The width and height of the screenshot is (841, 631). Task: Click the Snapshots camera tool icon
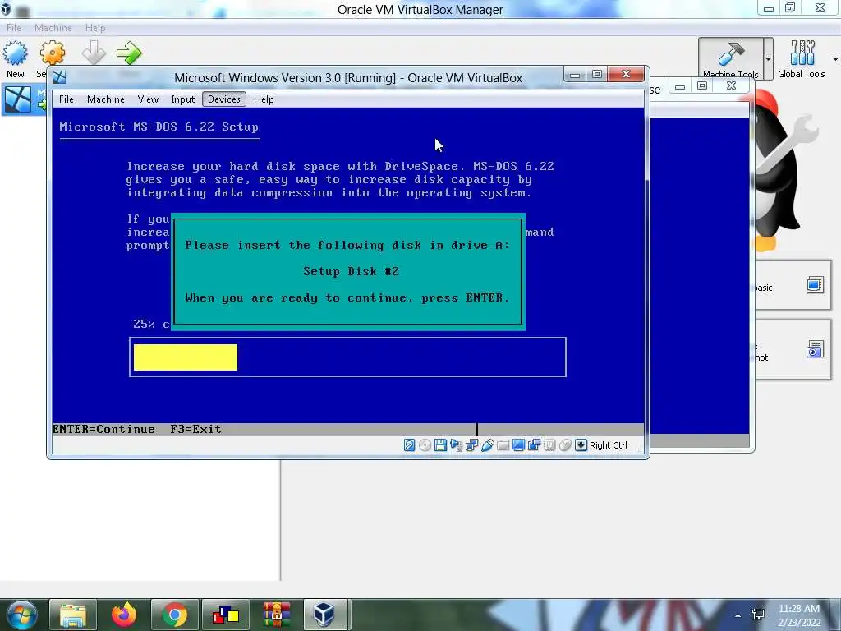click(x=815, y=349)
